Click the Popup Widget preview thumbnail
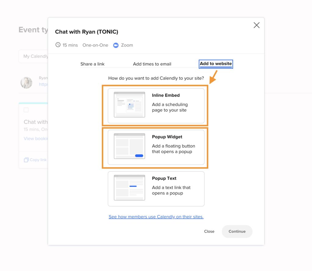Viewport: 312px width, 271px height. (129, 146)
